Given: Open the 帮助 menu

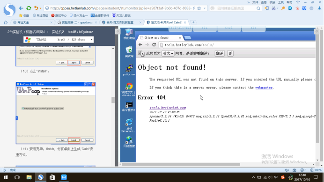Looking at the screenshot, I should pos(289,2).
